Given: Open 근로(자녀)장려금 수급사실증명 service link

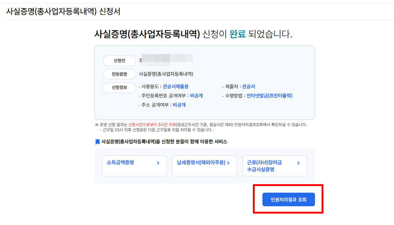Looking at the screenshot, I should [265, 166].
